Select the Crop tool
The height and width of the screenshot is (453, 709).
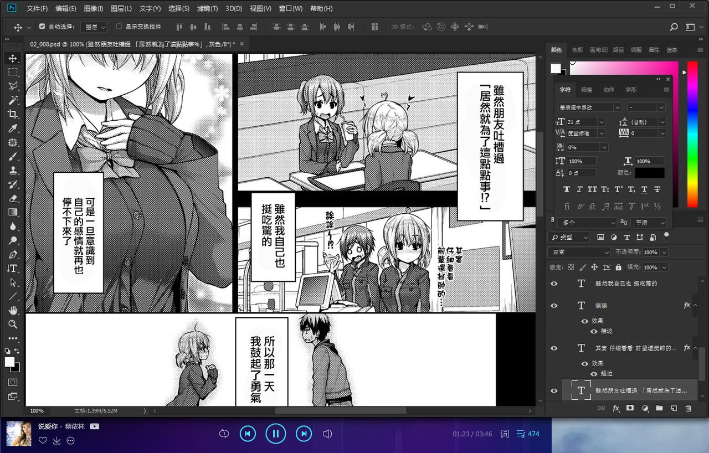(x=13, y=114)
